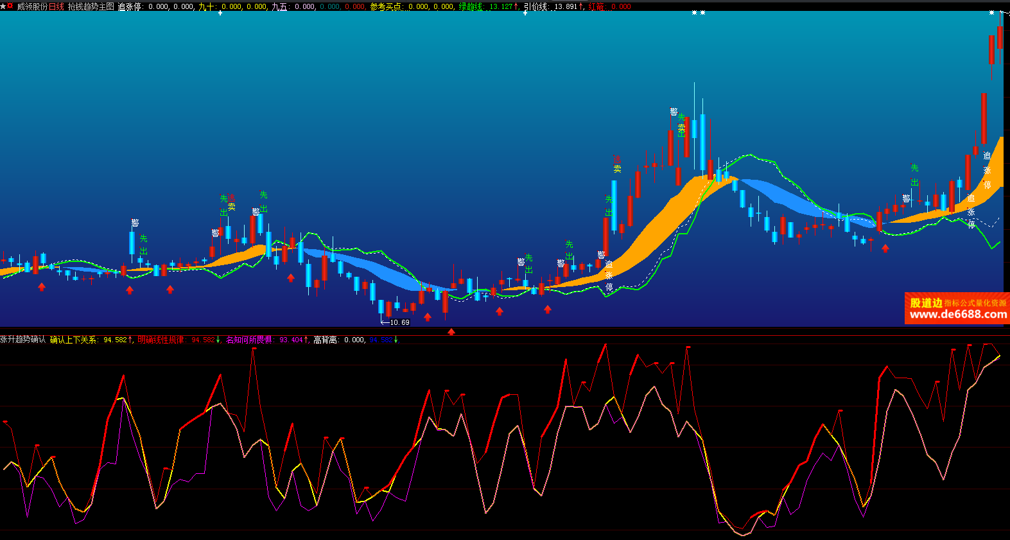
Task: Select the 绿趋线 value in the header
Action: coord(501,6)
